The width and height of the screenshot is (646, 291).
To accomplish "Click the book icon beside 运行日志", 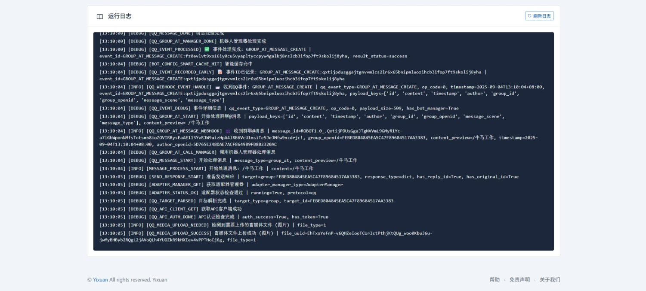I will tap(100, 16).
